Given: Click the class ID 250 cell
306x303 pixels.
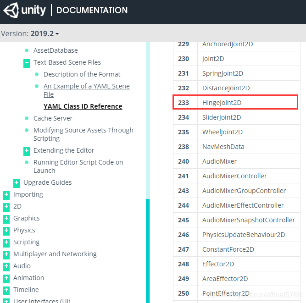Looking at the screenshot, I should pyautogui.click(x=185, y=293).
